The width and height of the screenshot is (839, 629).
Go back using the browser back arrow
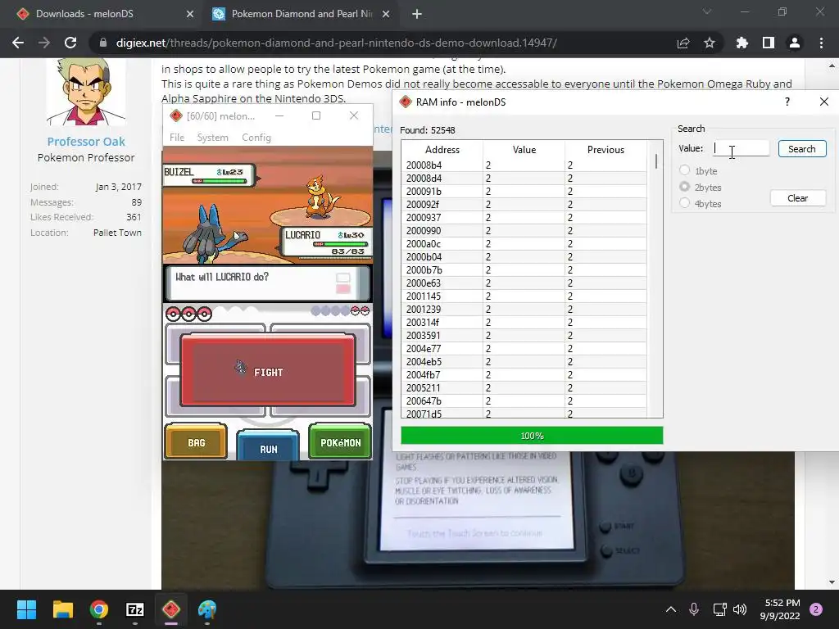pyautogui.click(x=18, y=43)
